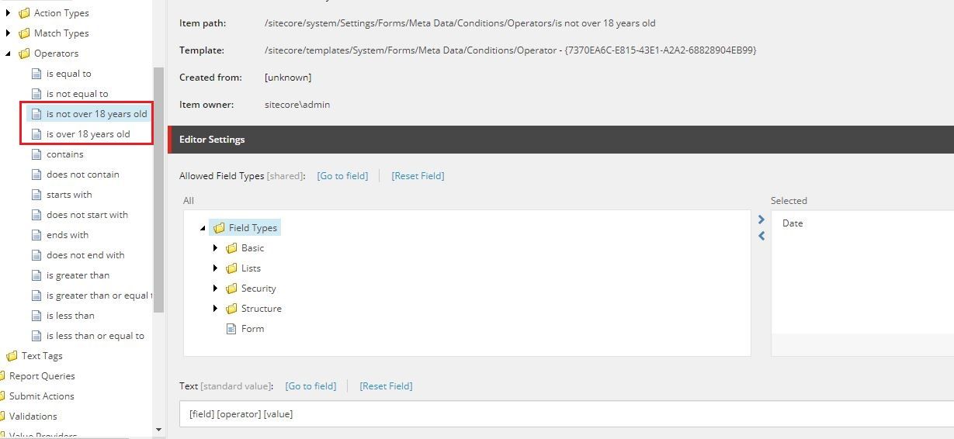Go to field for Allowed Field Types
This screenshot has height=439, width=954.
point(342,176)
